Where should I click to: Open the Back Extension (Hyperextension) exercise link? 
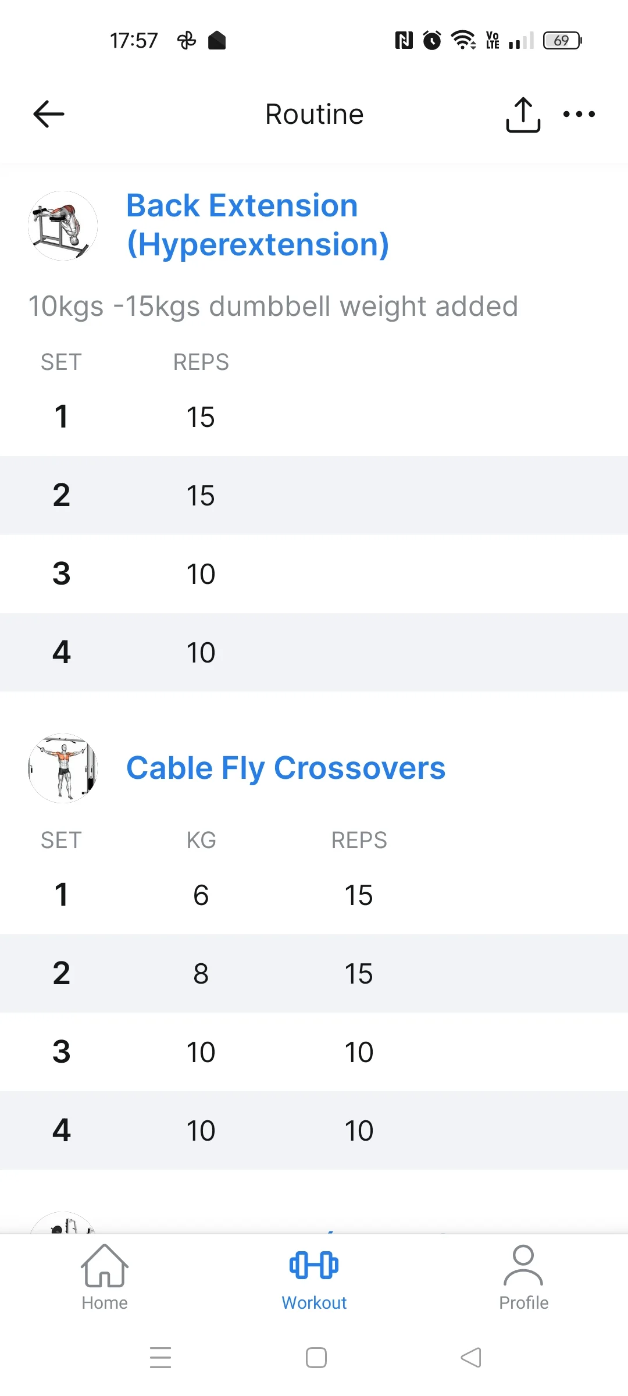click(x=258, y=225)
